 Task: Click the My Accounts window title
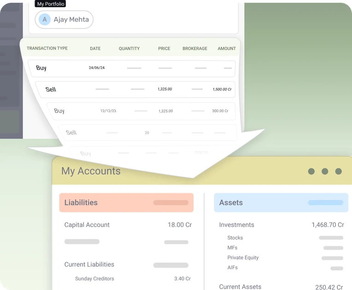tap(91, 171)
